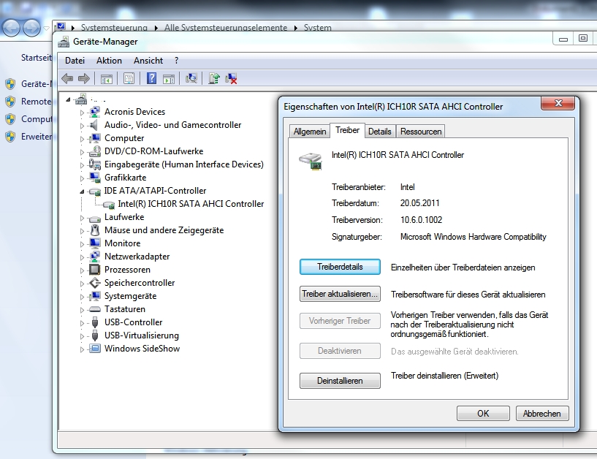Click the driver date 20.05.2011
The image size is (597, 459).
pos(419,203)
